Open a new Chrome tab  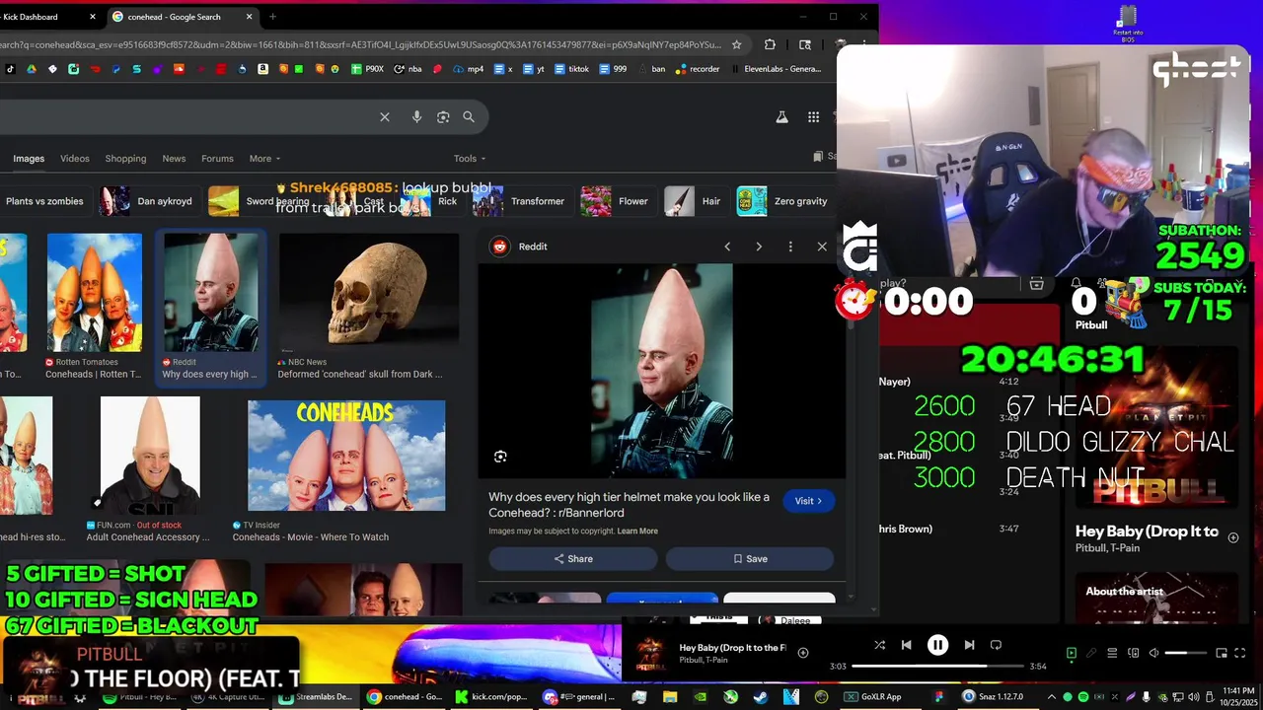pos(272,17)
